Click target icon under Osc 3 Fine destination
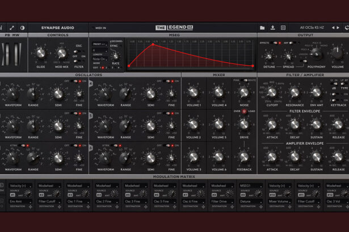Viewport: 349px width, 232px height. [146, 207]
